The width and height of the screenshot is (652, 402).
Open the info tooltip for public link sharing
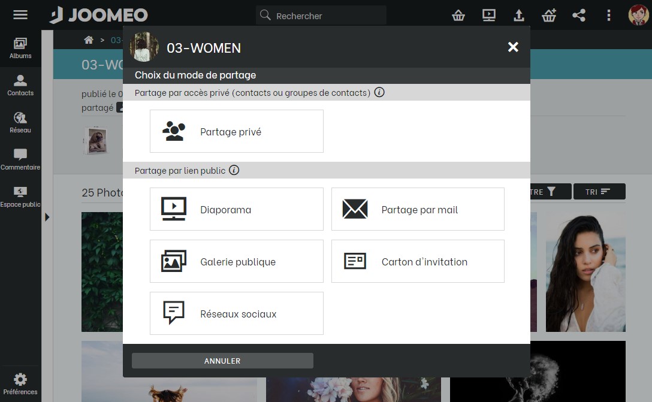click(234, 170)
